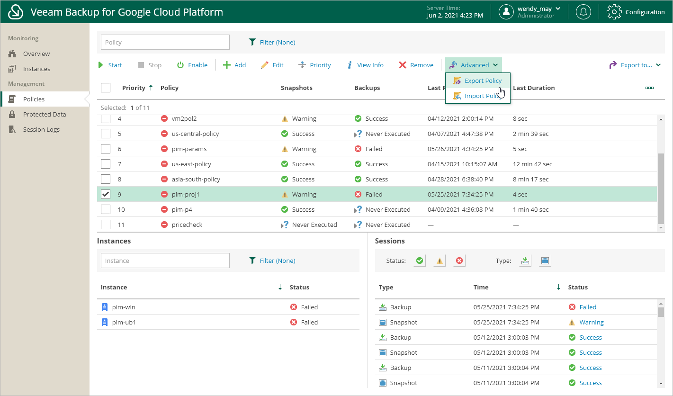The image size is (673, 396).
Task: Filter sessions by success status icon
Action: pos(420,261)
